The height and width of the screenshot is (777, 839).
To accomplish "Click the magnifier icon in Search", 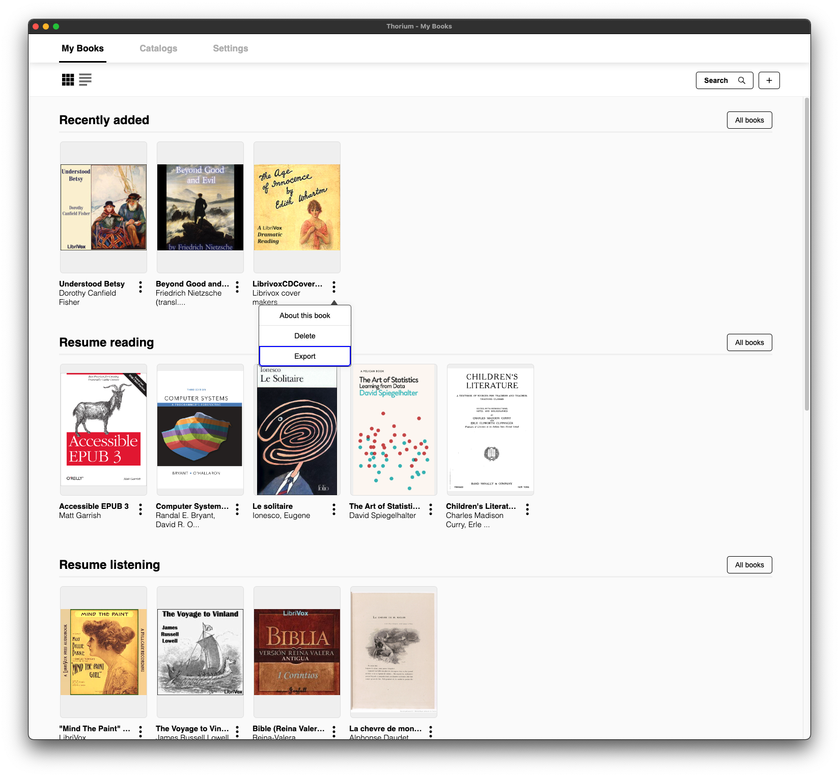I will click(x=742, y=80).
